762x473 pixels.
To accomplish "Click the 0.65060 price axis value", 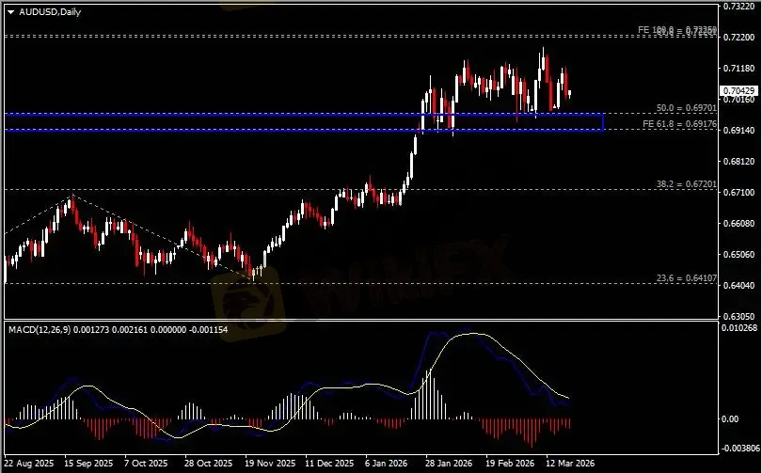I will (x=738, y=255).
